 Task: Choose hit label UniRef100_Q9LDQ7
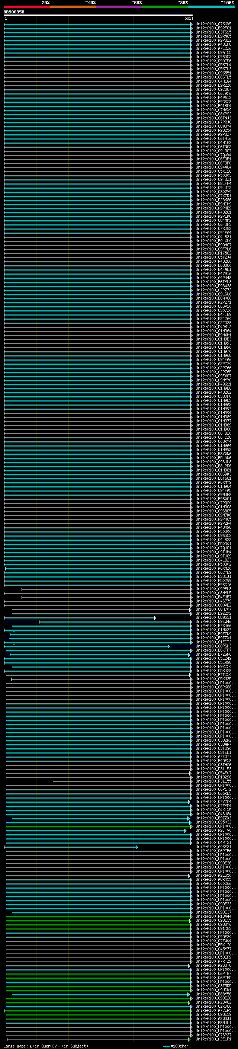213,151
